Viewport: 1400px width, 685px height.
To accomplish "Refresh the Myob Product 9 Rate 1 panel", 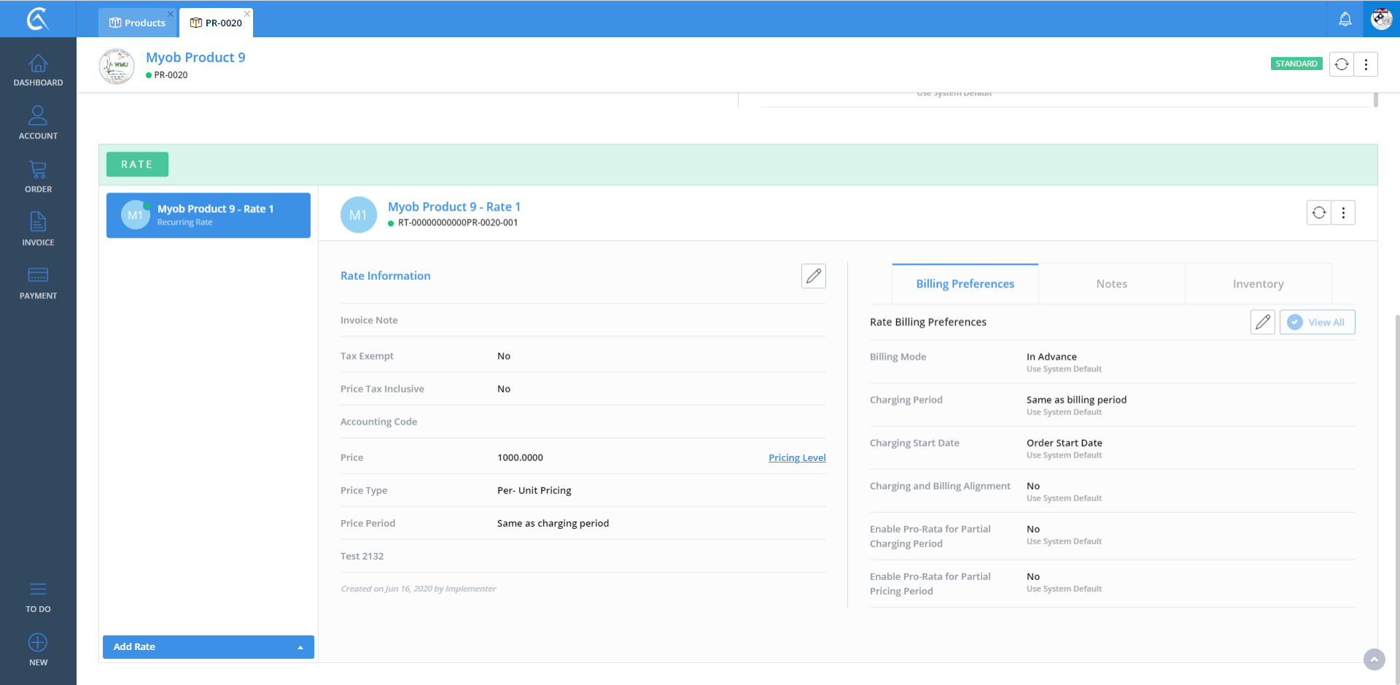I will point(1318,212).
